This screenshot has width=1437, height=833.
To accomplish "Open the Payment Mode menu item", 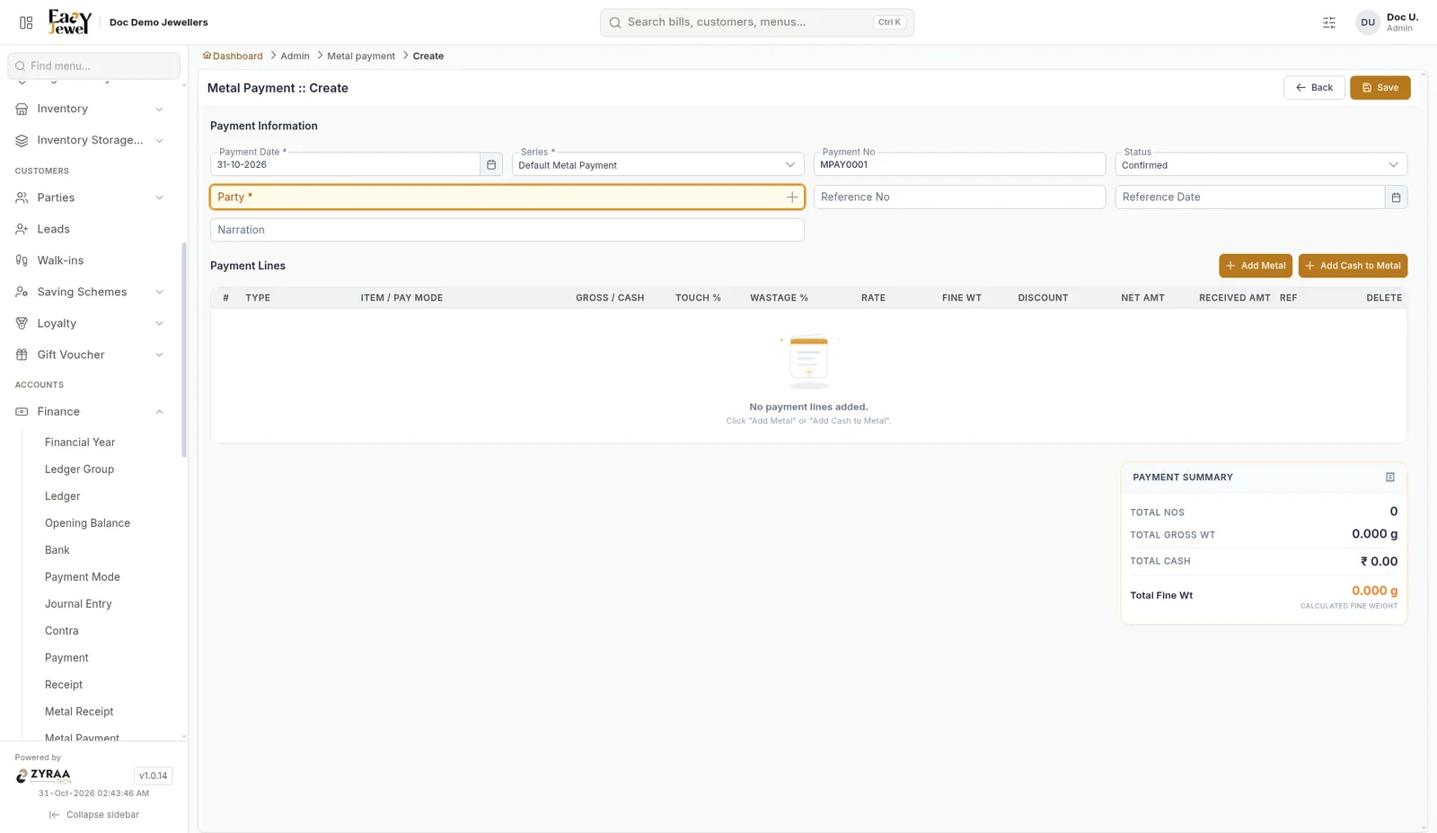I will [83, 577].
